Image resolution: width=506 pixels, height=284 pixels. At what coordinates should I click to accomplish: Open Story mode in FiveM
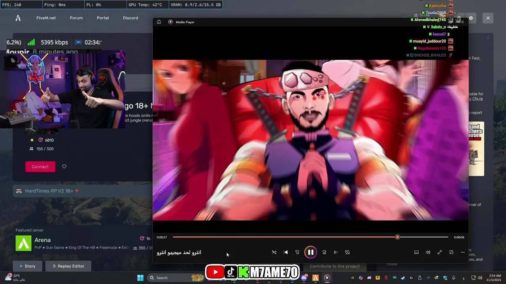click(x=28, y=266)
